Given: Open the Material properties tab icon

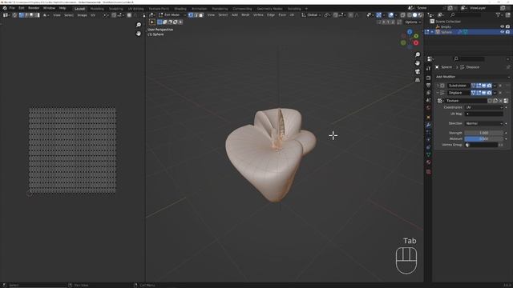Looking at the screenshot, I should tap(428, 162).
